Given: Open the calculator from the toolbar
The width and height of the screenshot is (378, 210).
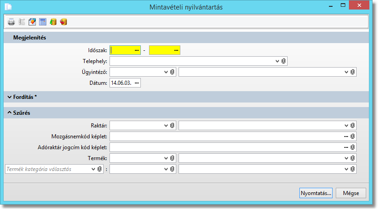Looking at the screenshot, I should [x=43, y=21].
